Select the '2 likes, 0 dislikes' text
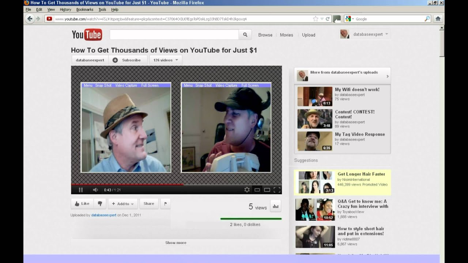Image resolution: width=468 pixels, height=263 pixels. coord(245,225)
